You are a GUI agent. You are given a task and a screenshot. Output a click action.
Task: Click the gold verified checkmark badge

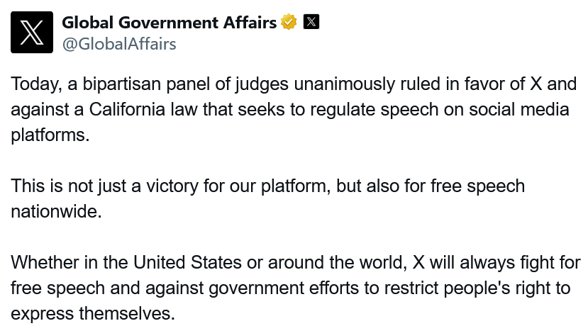click(289, 22)
